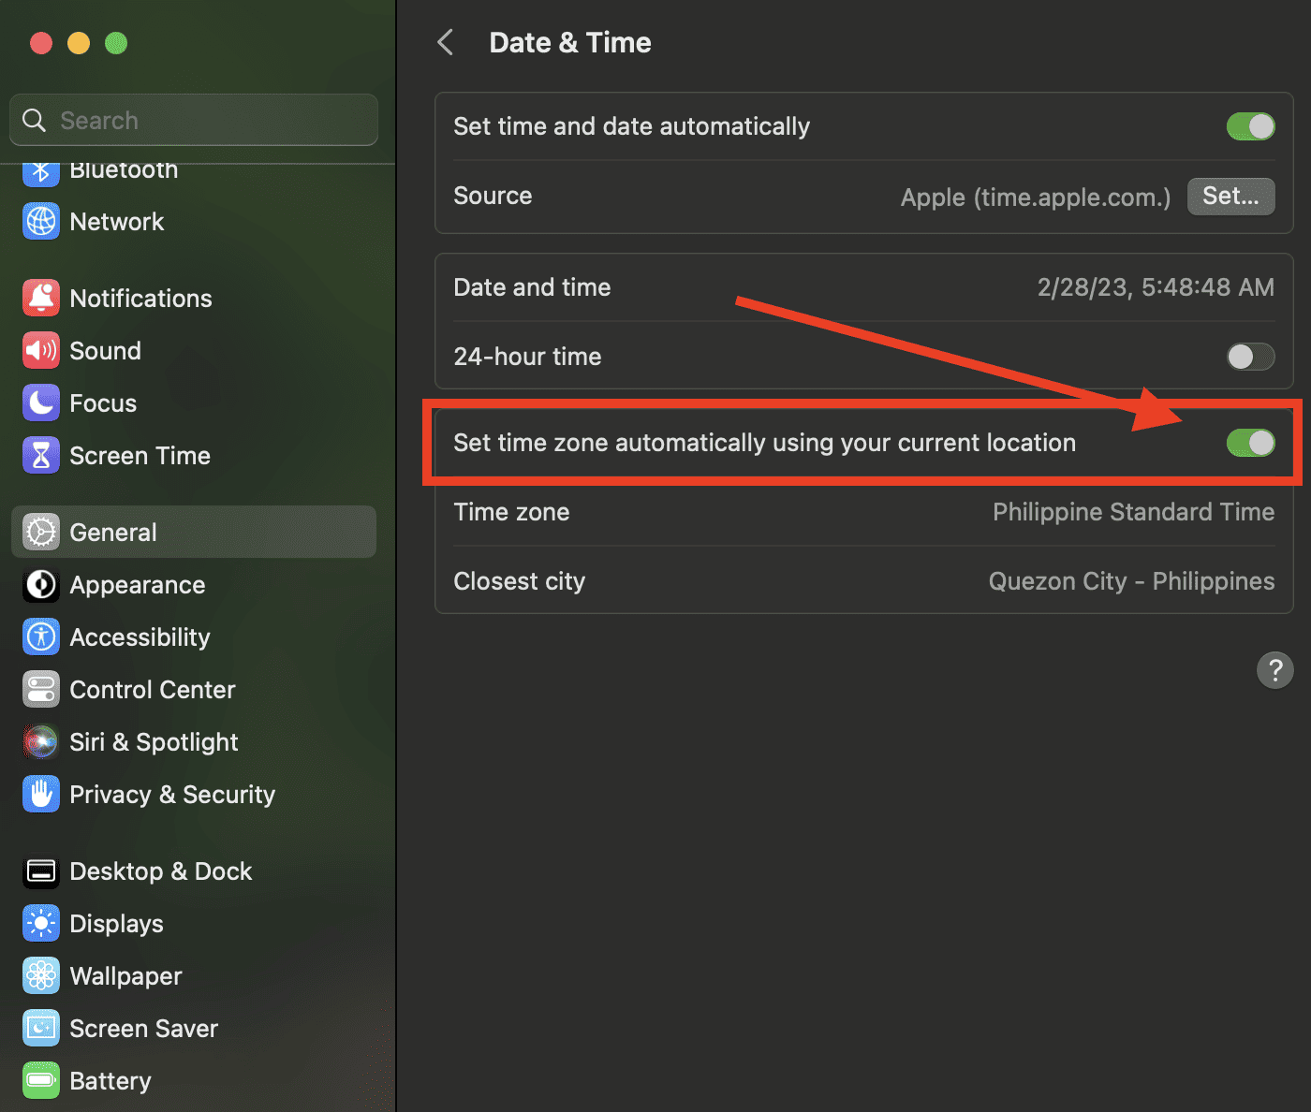Turn off automatic time zone by location
The image size is (1311, 1112).
point(1250,443)
